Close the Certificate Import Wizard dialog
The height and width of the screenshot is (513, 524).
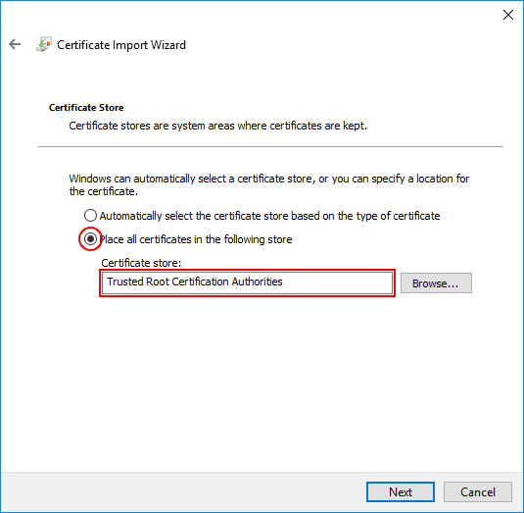coord(508,15)
